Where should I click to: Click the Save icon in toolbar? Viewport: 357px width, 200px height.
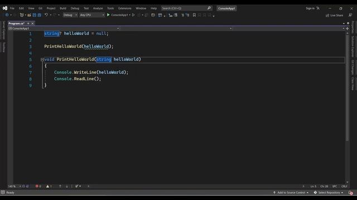(35, 15)
